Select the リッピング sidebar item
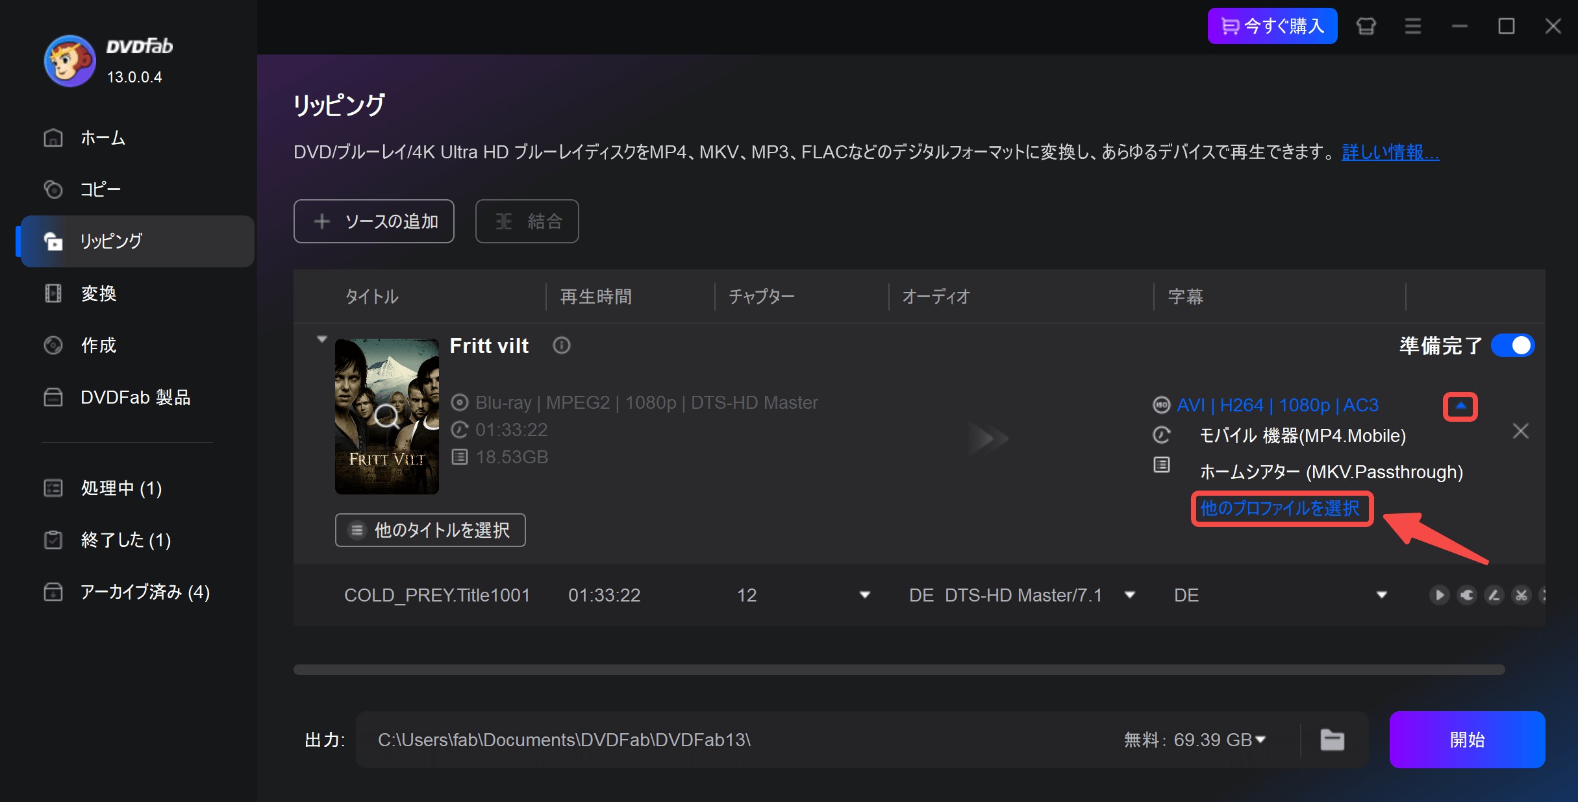 click(x=136, y=241)
